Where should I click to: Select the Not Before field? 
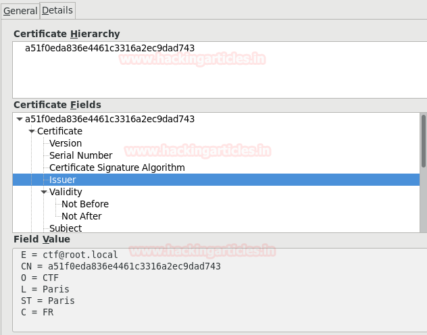pos(85,205)
